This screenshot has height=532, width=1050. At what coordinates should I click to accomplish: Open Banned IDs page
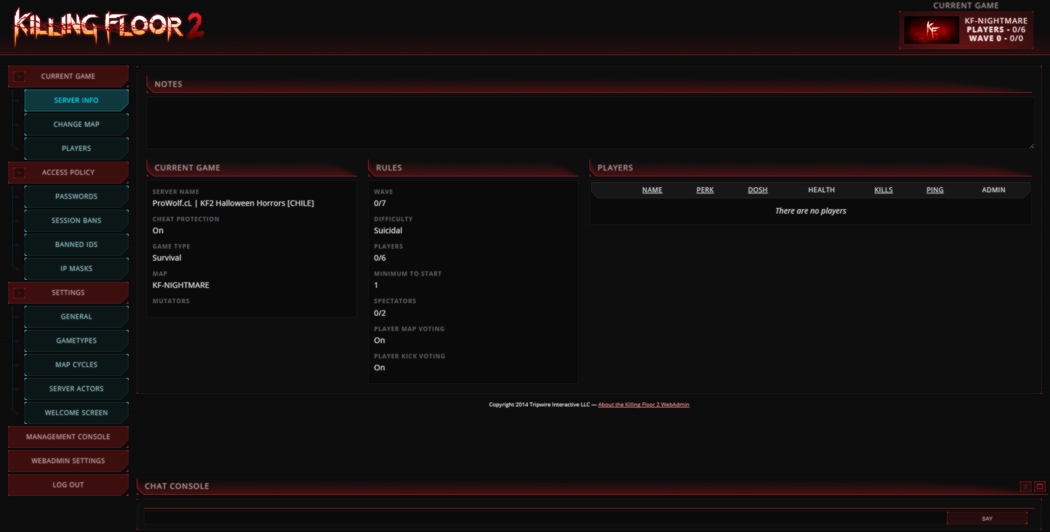pyautogui.click(x=77, y=245)
